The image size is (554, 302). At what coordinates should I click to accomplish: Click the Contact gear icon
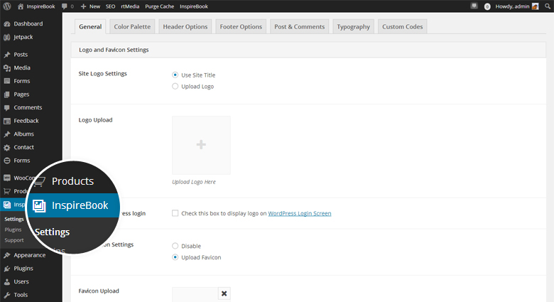pyautogui.click(x=7, y=148)
